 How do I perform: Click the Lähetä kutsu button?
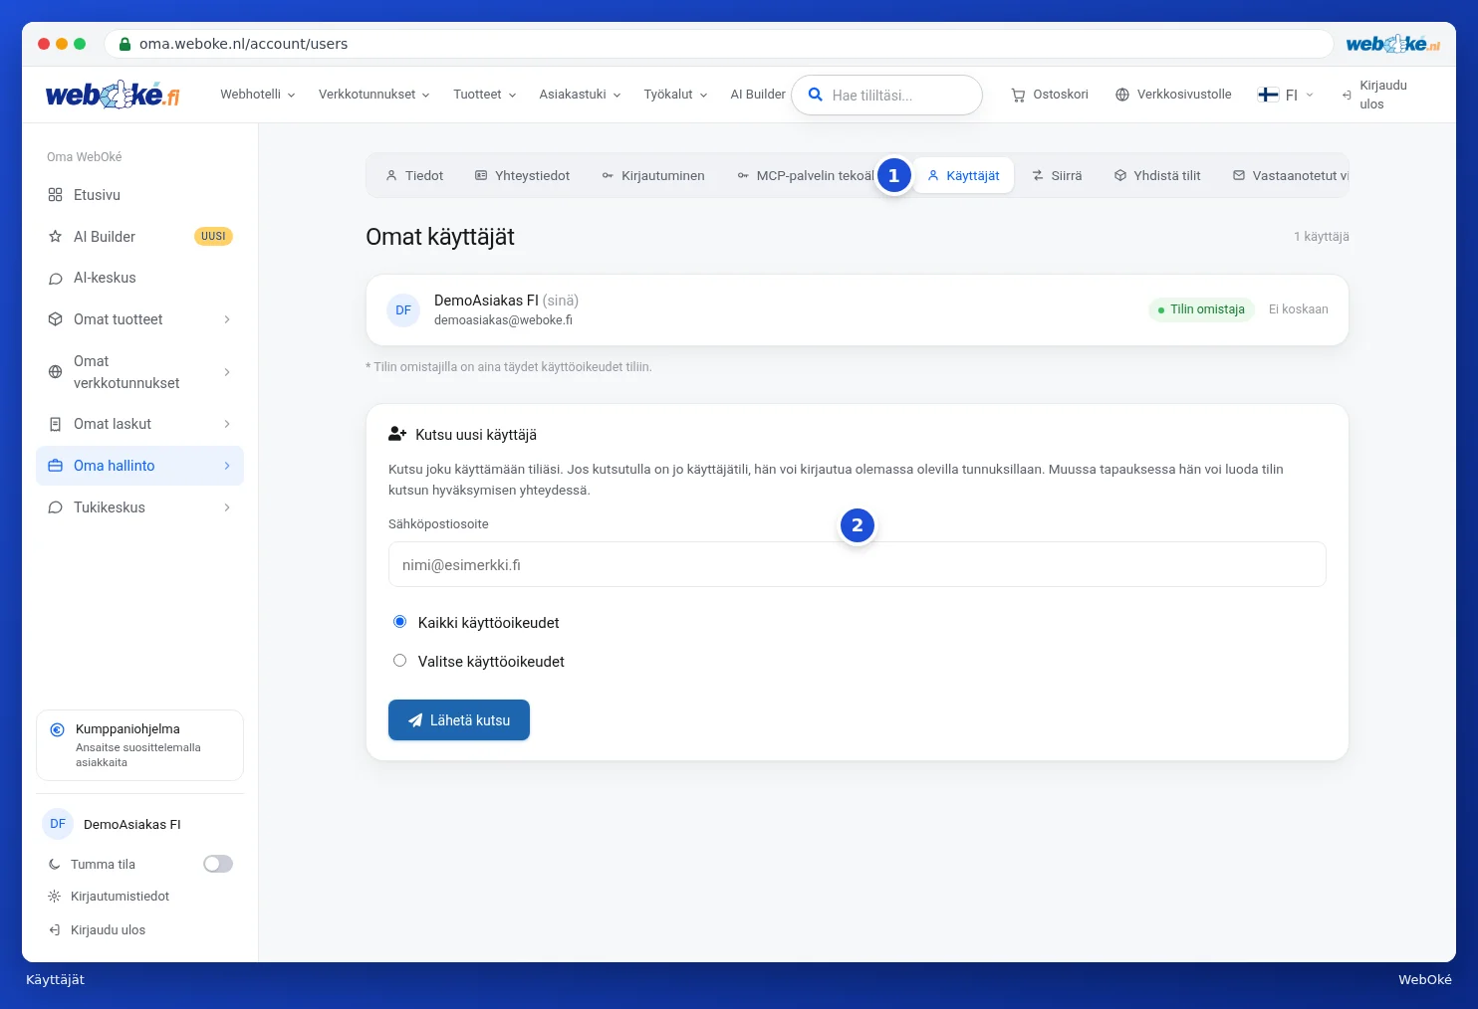click(x=459, y=720)
